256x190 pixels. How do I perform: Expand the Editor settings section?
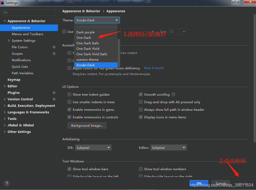click(x=5, y=86)
